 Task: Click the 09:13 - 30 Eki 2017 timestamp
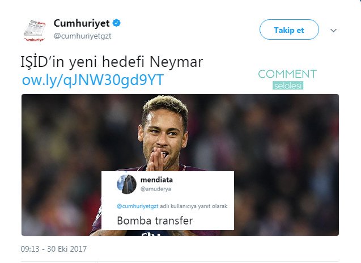point(54,249)
